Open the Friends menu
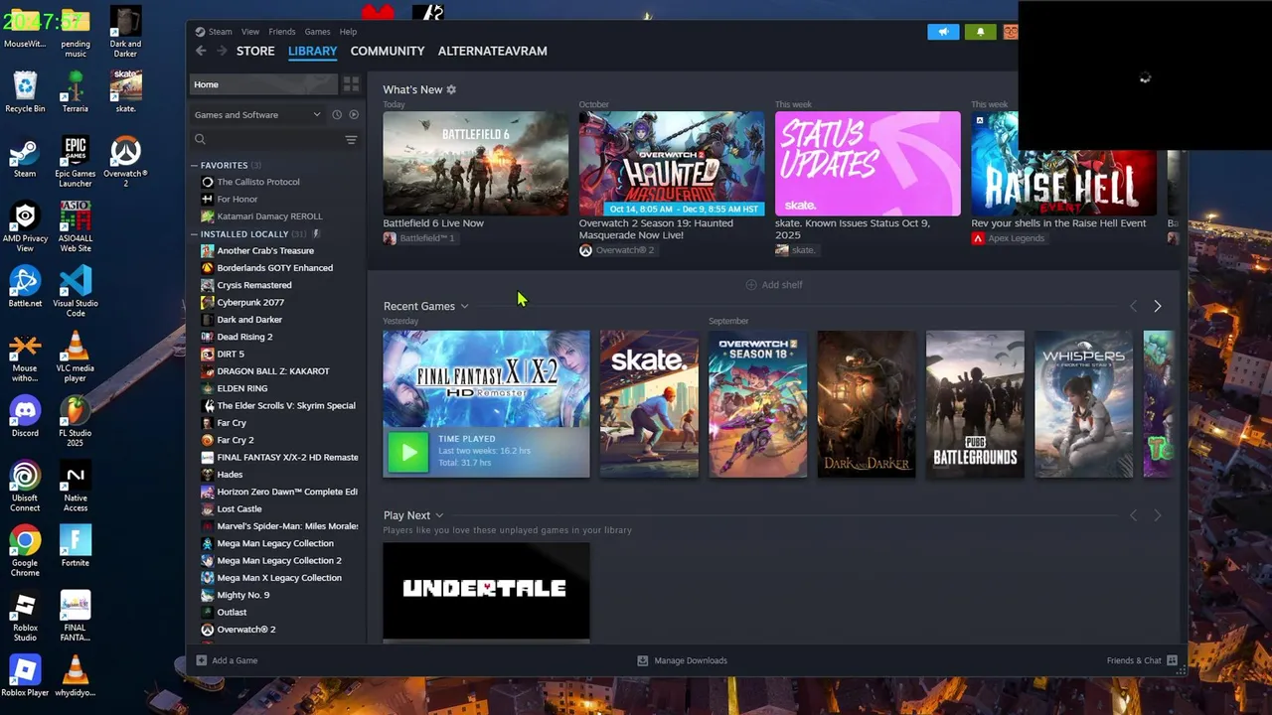 click(281, 32)
